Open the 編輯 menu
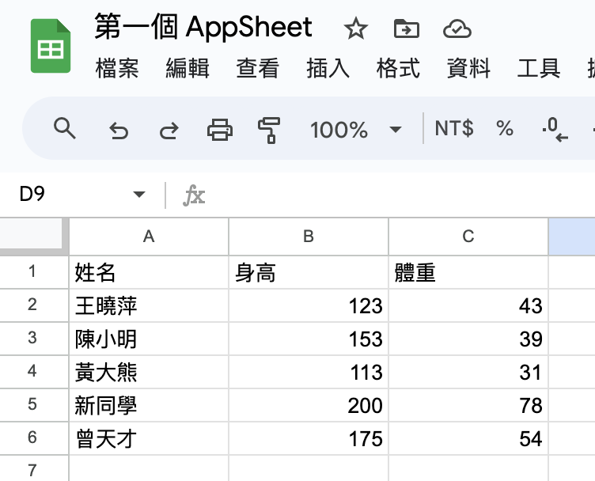The height and width of the screenshot is (481, 595). 188,68
